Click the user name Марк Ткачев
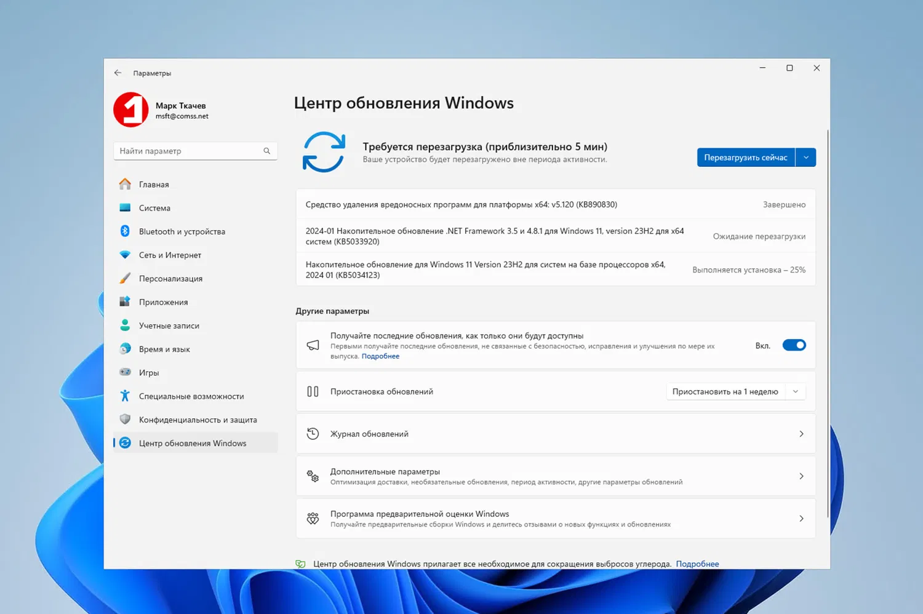This screenshot has height=614, width=923. coord(180,105)
